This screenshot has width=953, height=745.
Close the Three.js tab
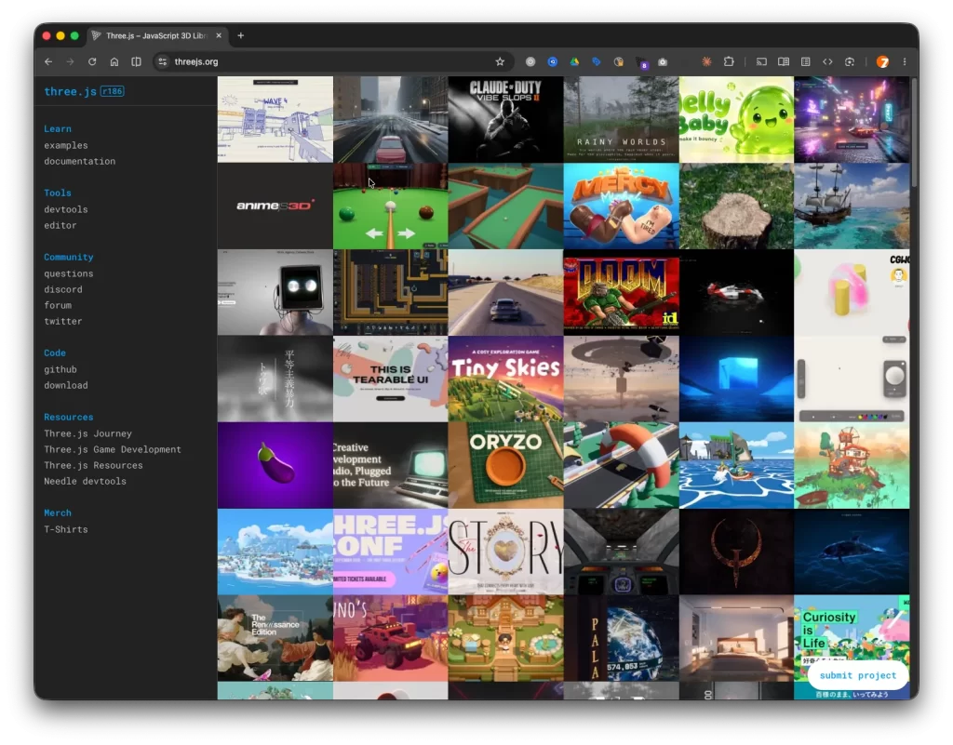[x=219, y=35]
